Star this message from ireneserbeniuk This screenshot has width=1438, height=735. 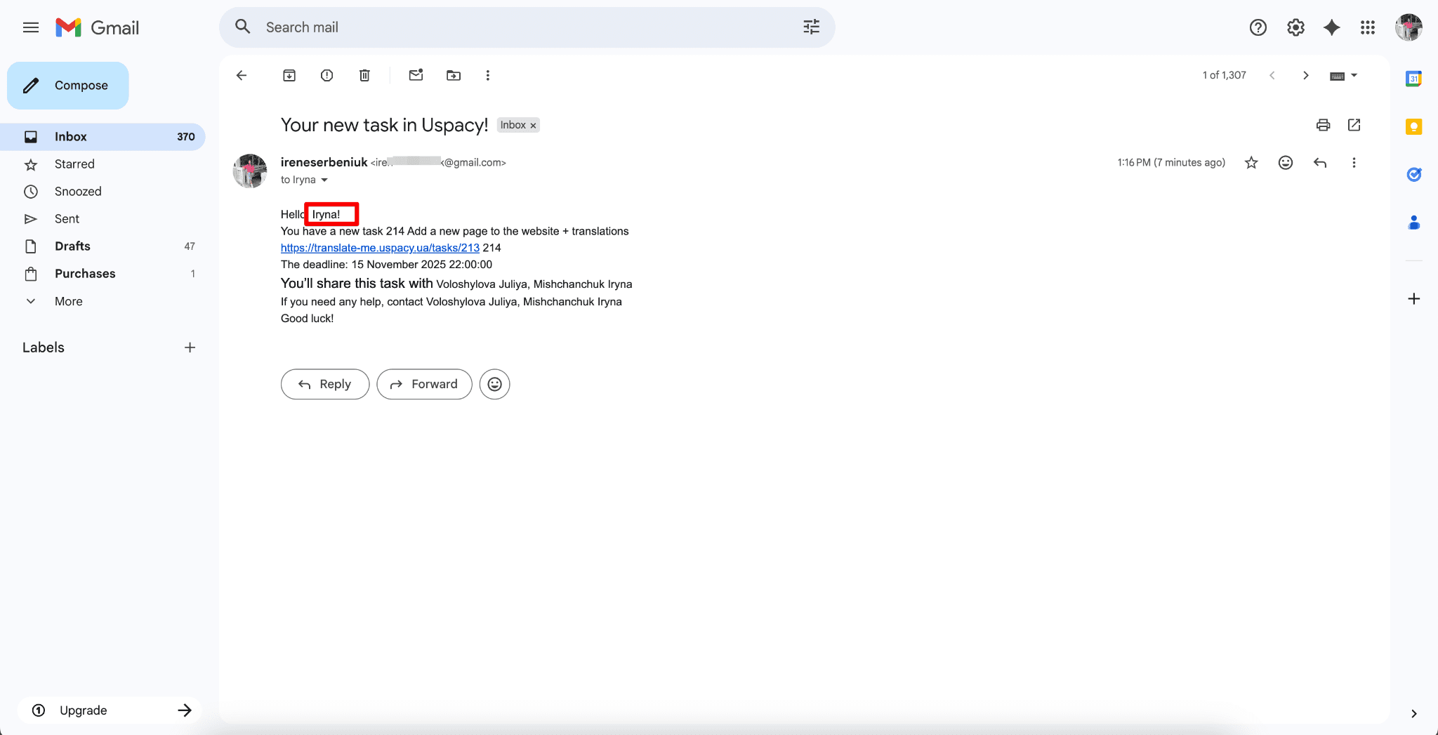pyautogui.click(x=1251, y=163)
